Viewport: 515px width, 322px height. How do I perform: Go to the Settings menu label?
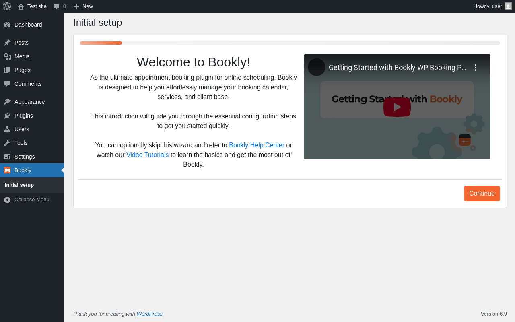pos(25,157)
